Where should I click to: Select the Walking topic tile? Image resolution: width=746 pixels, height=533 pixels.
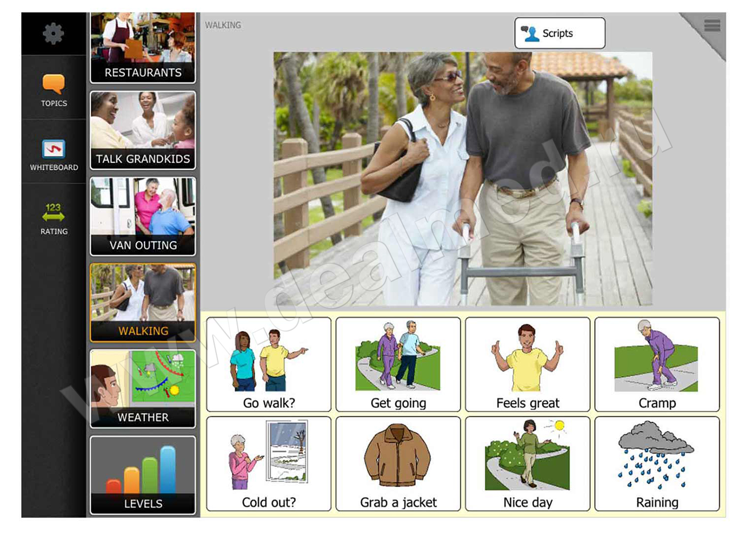click(143, 303)
